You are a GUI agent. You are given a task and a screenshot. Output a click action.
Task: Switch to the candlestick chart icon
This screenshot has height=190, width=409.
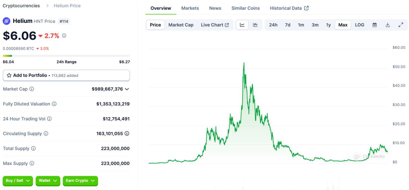tap(255, 25)
